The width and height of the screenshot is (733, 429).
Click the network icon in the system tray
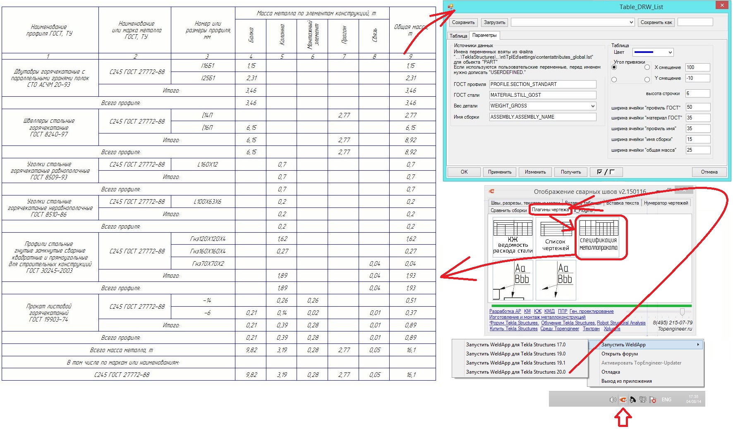click(x=642, y=400)
